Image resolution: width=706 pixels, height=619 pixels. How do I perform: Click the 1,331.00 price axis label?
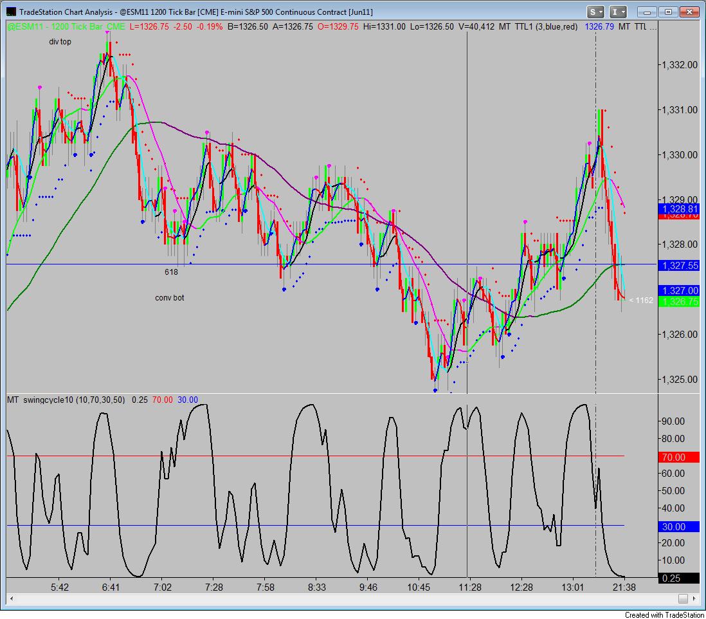click(x=679, y=110)
